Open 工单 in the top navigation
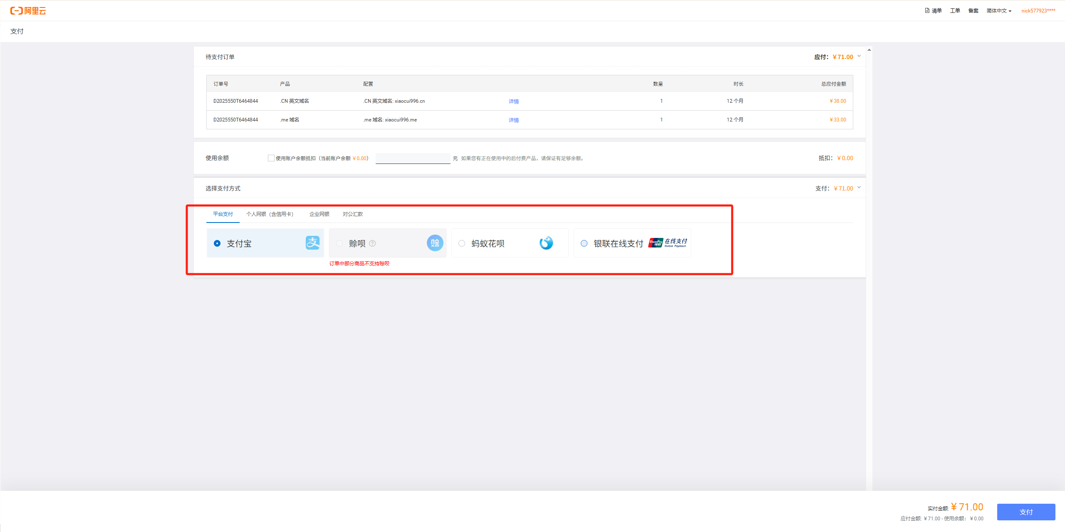 click(x=955, y=10)
